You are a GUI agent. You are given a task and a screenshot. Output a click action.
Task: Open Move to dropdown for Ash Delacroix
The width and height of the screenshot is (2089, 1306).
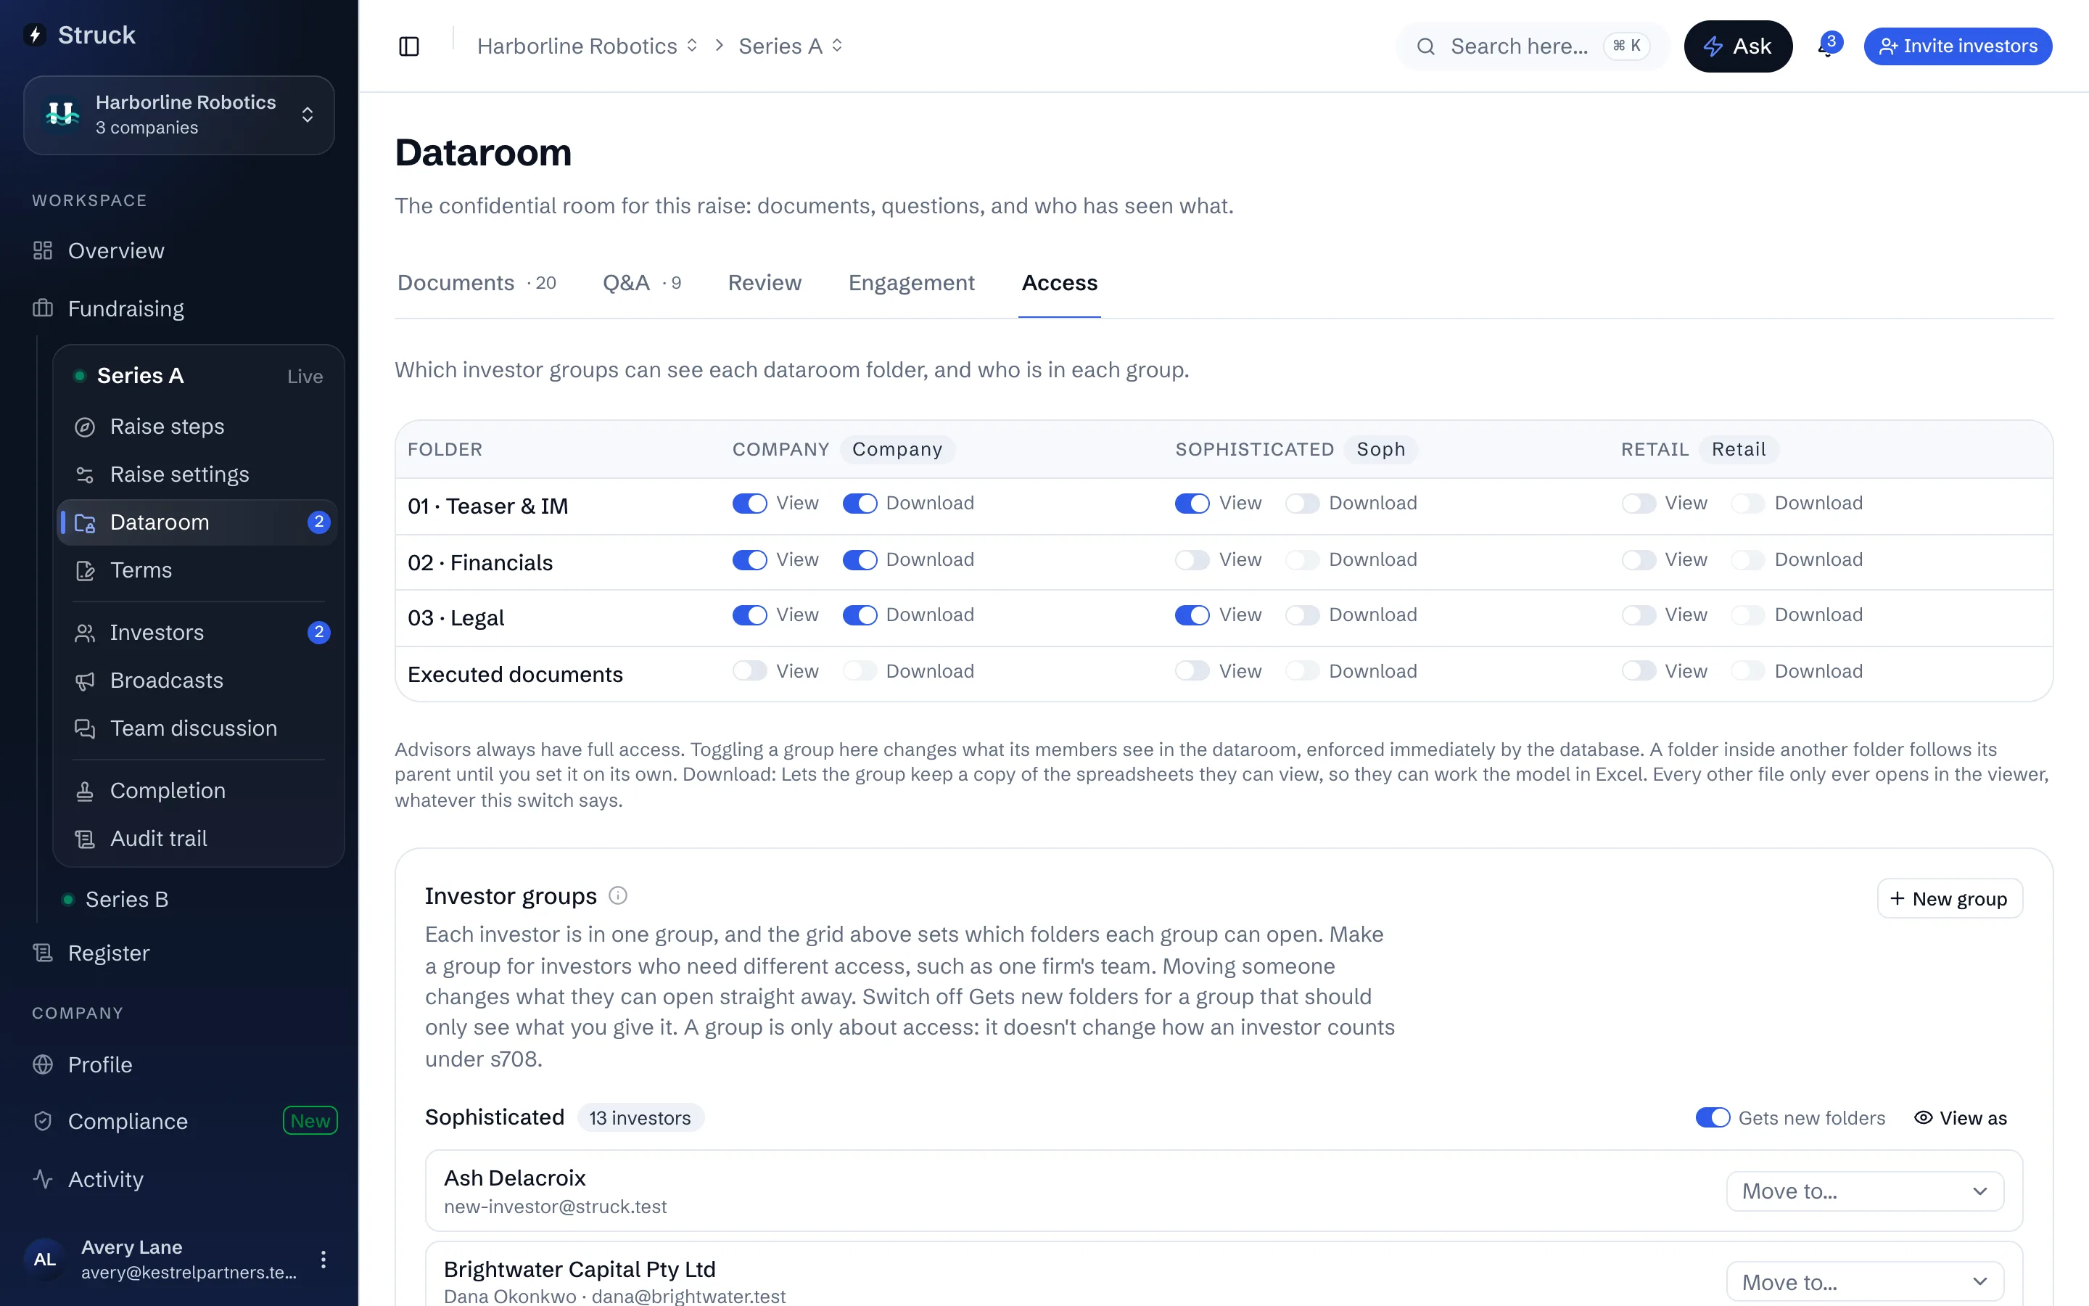pyautogui.click(x=1865, y=1191)
